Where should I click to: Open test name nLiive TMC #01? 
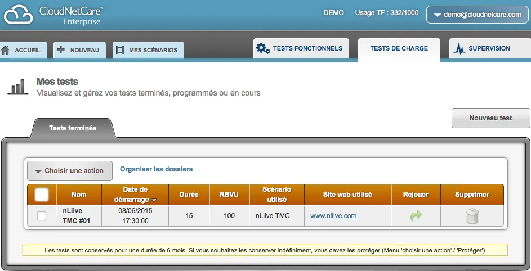point(77,216)
